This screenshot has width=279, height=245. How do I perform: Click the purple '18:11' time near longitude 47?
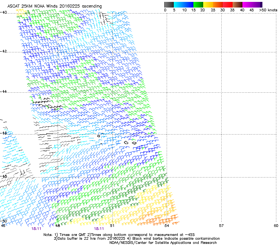[36, 229]
